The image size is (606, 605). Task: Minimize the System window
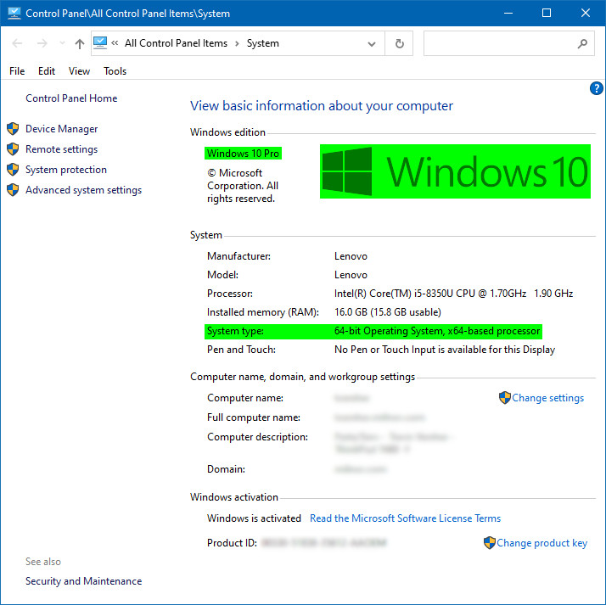click(x=508, y=13)
